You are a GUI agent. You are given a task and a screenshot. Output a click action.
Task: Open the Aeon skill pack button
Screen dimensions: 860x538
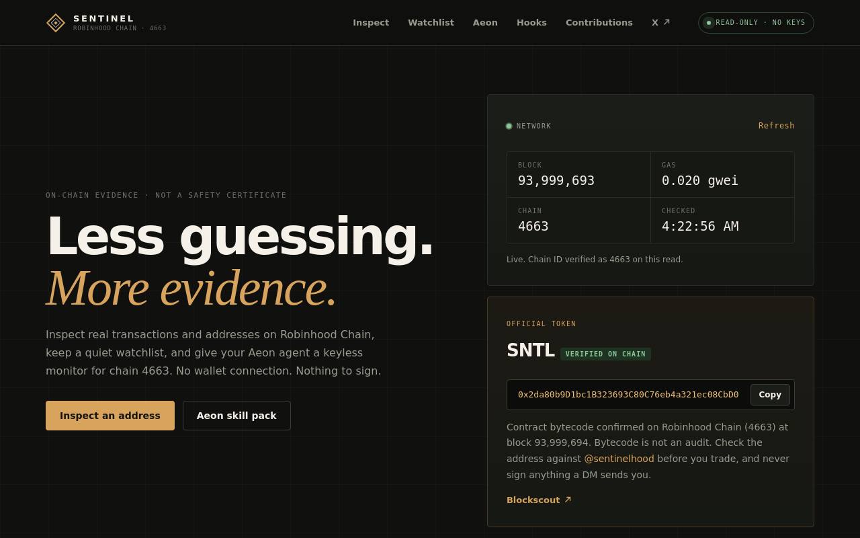click(236, 416)
